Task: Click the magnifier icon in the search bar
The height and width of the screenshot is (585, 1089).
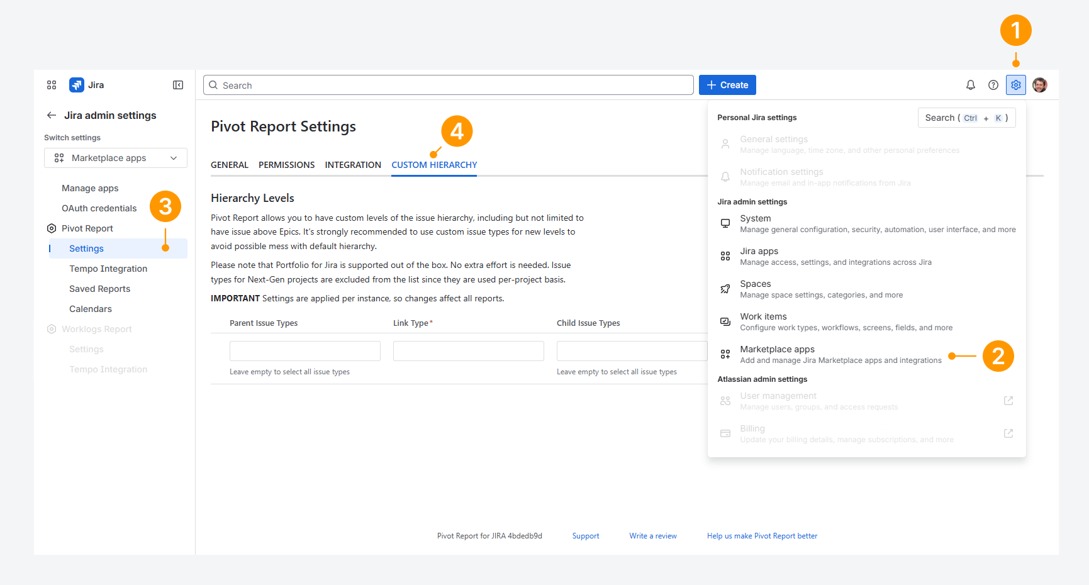Action: coord(213,85)
